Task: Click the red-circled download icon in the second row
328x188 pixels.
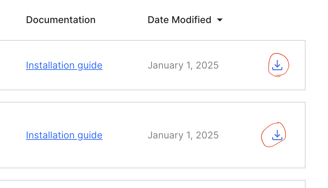Action: pyautogui.click(x=277, y=135)
